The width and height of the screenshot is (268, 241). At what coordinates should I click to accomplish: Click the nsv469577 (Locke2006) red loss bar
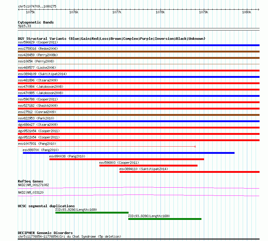[x=139, y=71]
